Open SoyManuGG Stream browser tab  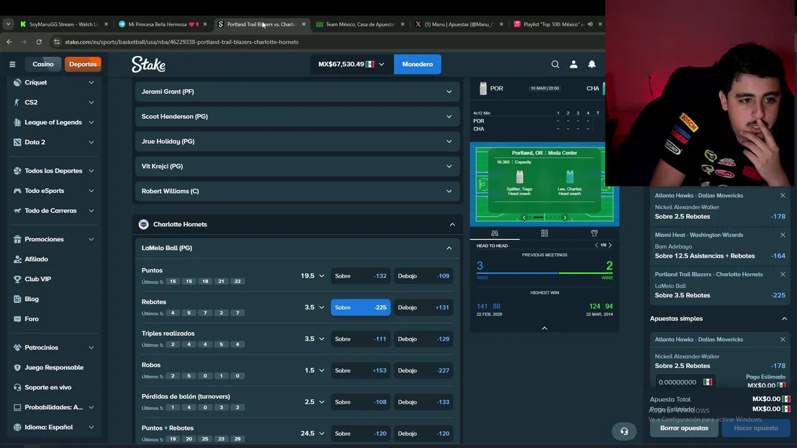click(64, 24)
